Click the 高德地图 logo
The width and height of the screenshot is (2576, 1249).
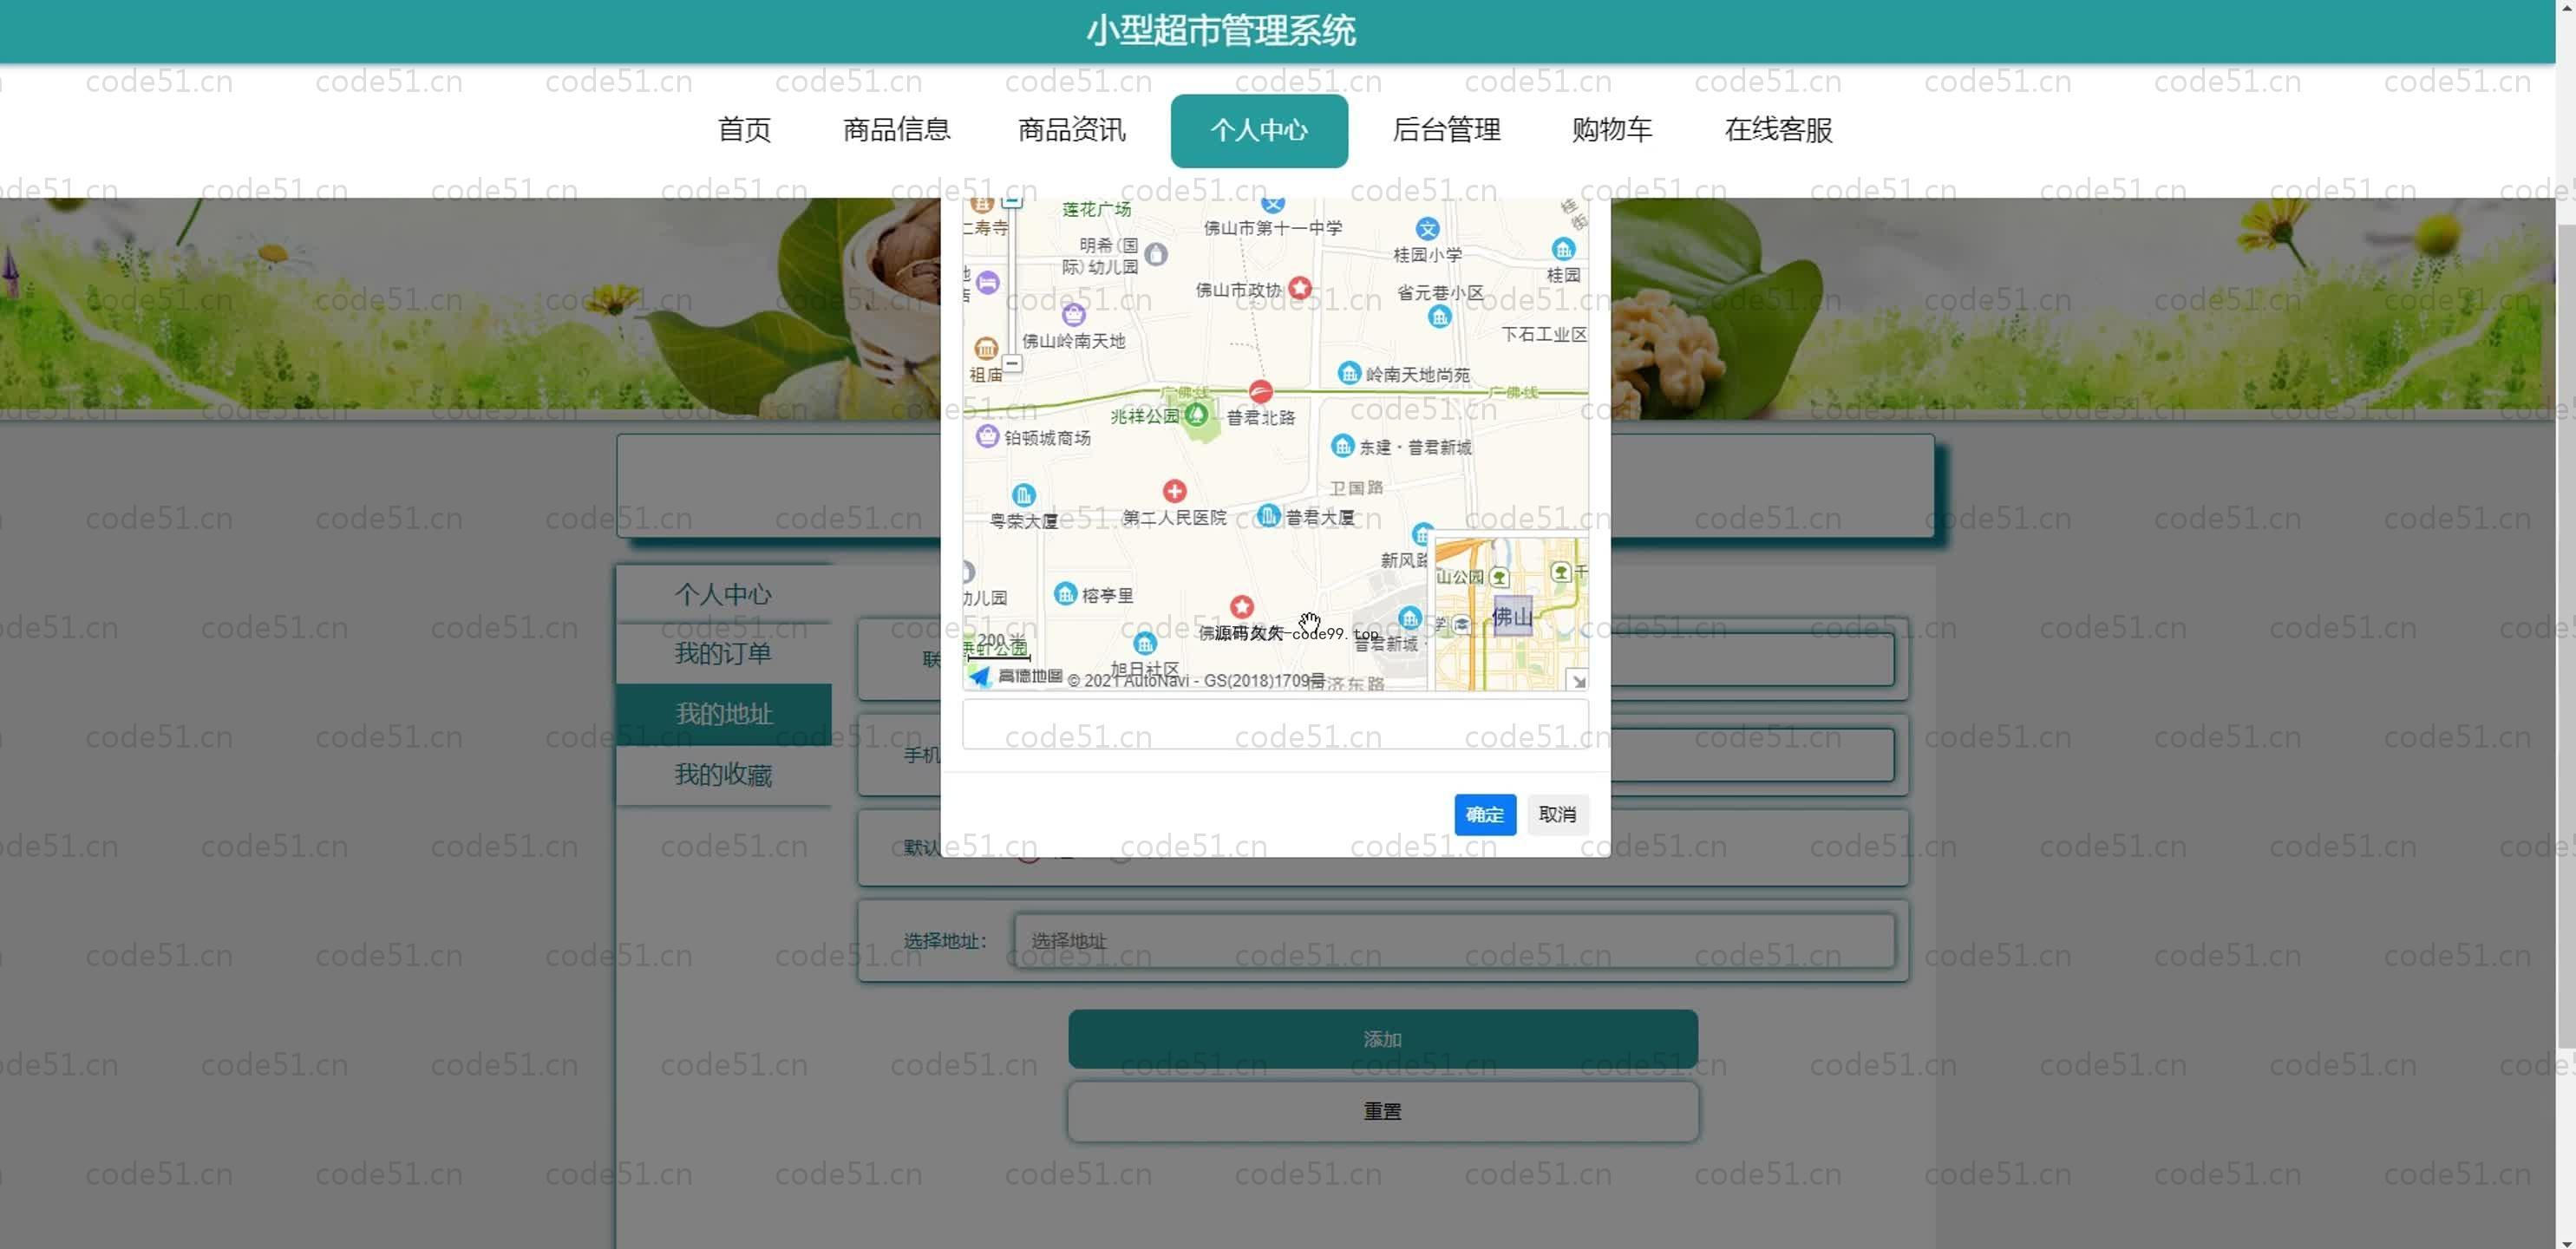[x=1015, y=677]
